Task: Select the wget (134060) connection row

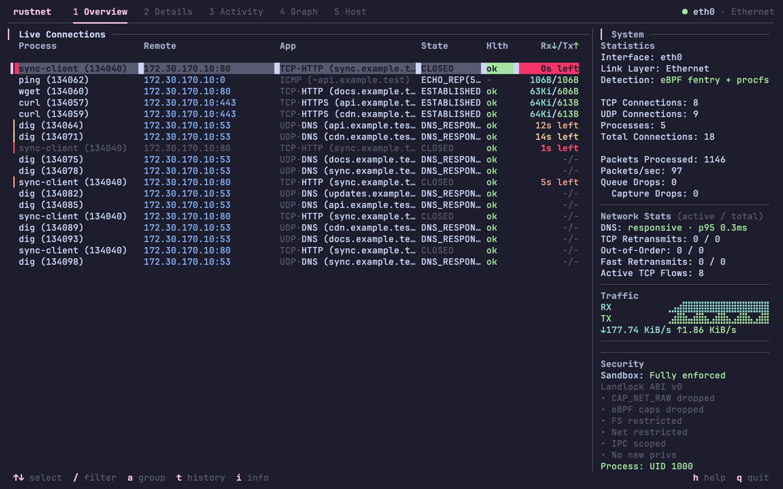Action: tap(296, 91)
